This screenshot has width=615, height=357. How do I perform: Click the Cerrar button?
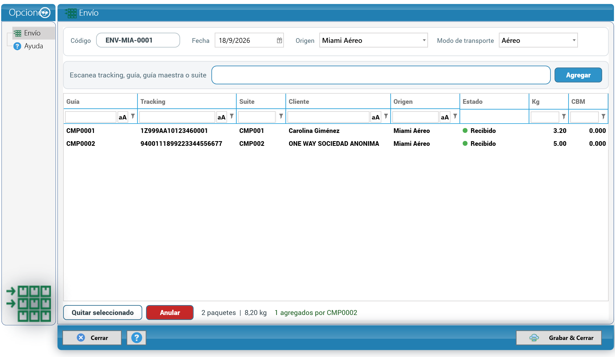tap(92, 338)
